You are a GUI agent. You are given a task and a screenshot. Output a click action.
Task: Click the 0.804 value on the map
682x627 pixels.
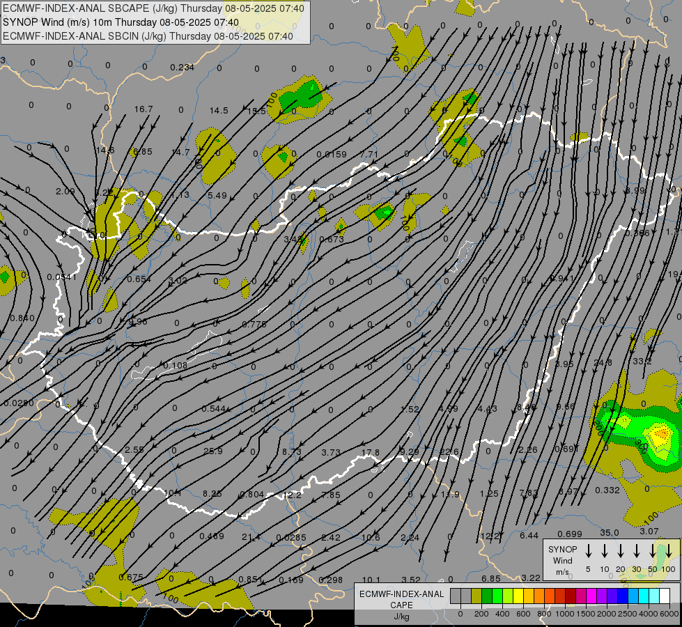252,495
